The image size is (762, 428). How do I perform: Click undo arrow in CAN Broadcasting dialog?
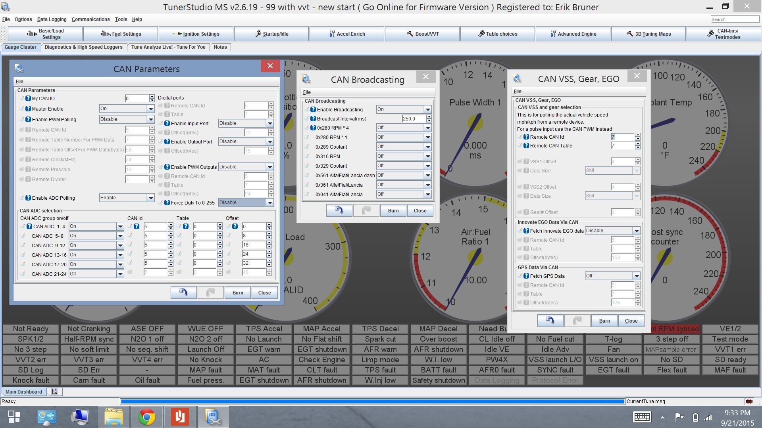tap(339, 210)
